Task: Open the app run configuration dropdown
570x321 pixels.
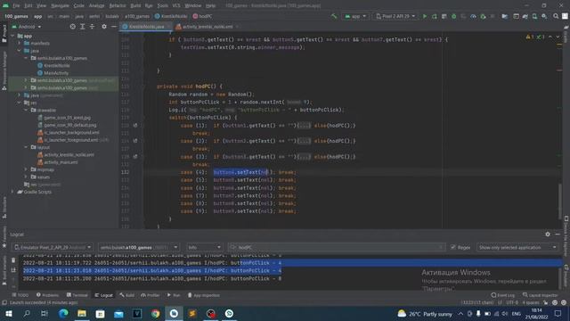Action: (355, 16)
